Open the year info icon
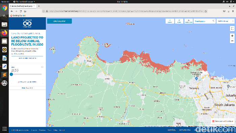Image resolution: width=236 pixels, height=133 pixels. coord(42,67)
